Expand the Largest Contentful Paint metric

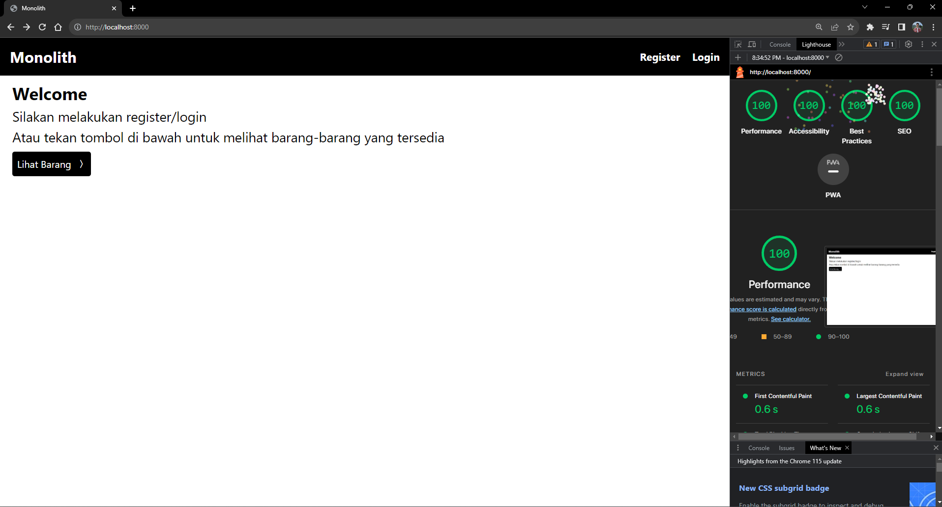tap(883, 404)
